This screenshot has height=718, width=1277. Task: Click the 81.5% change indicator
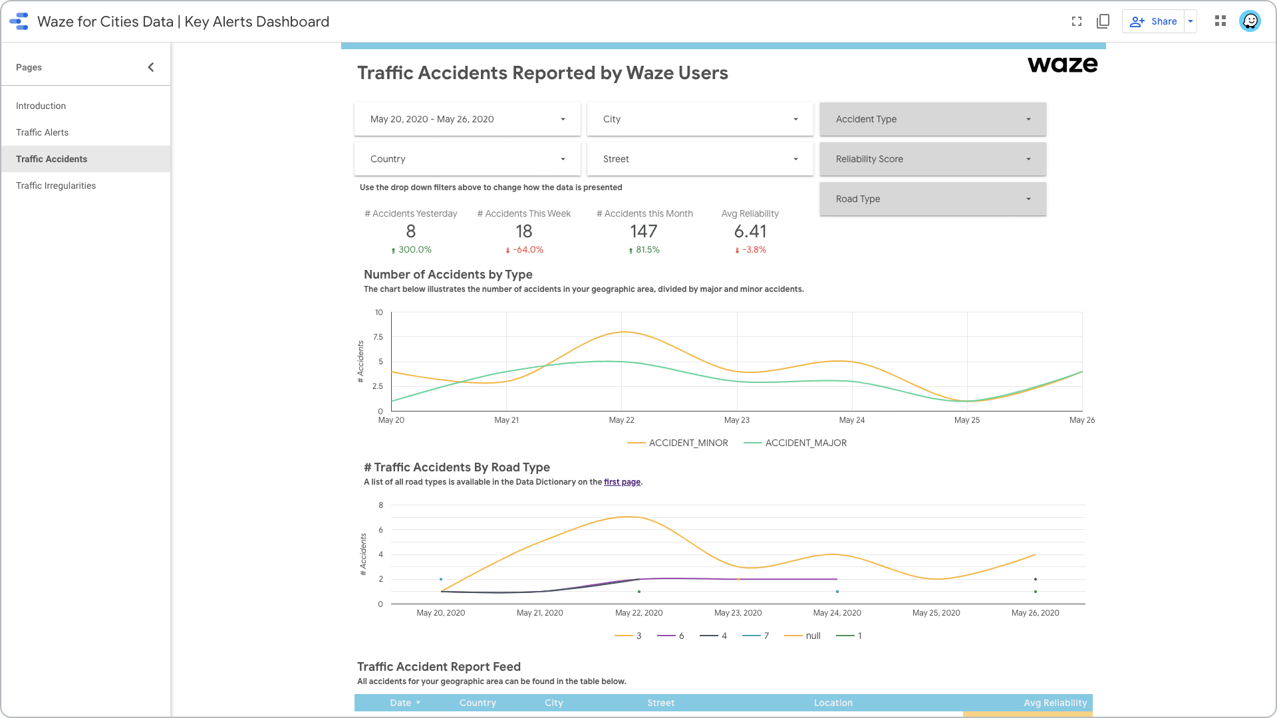(x=644, y=250)
